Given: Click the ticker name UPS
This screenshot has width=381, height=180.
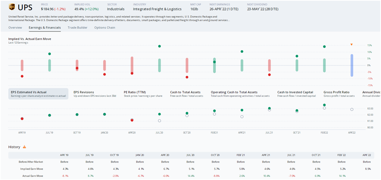Looking at the screenshot, I should pyautogui.click(x=25, y=8).
